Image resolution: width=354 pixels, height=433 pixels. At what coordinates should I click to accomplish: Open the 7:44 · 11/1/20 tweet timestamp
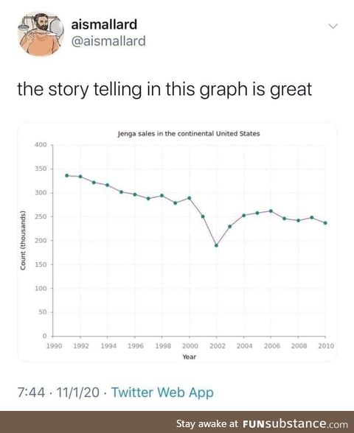[58, 392]
